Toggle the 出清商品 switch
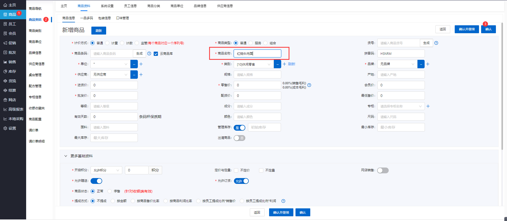507x221 pixels. pos(240,138)
